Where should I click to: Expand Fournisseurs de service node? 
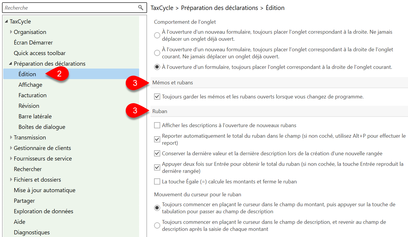[11, 158]
